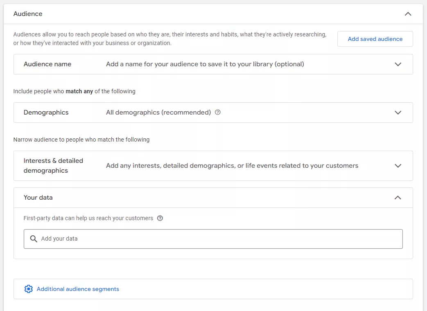Click the Demographics row label
Image resolution: width=427 pixels, height=311 pixels.
pyautogui.click(x=46, y=113)
